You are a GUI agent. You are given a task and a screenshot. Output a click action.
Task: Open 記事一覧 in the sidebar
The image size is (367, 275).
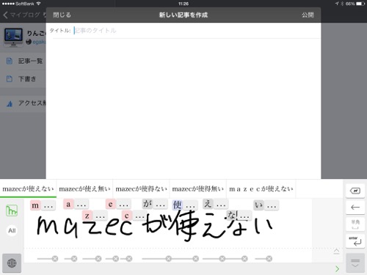23,61
